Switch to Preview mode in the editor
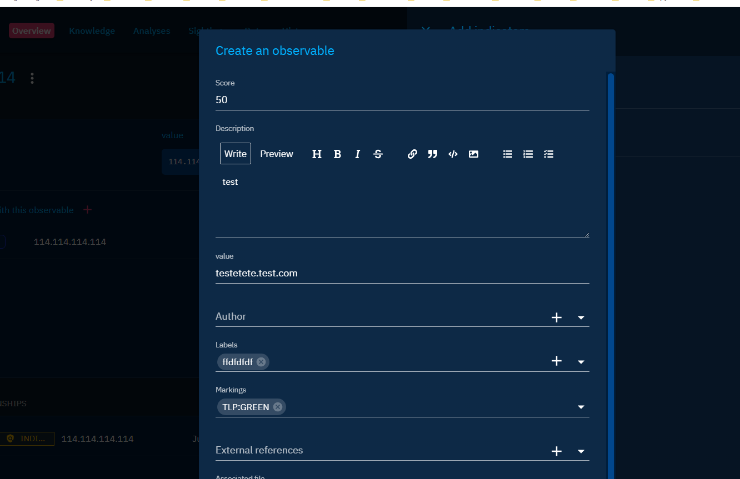 tap(276, 154)
